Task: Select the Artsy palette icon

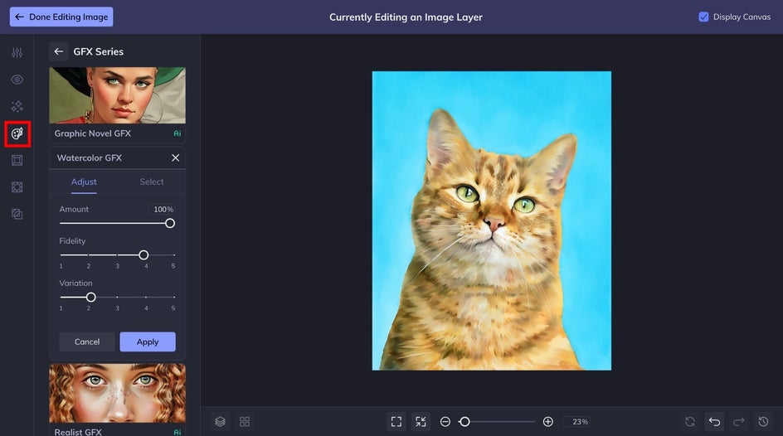Action: point(17,133)
